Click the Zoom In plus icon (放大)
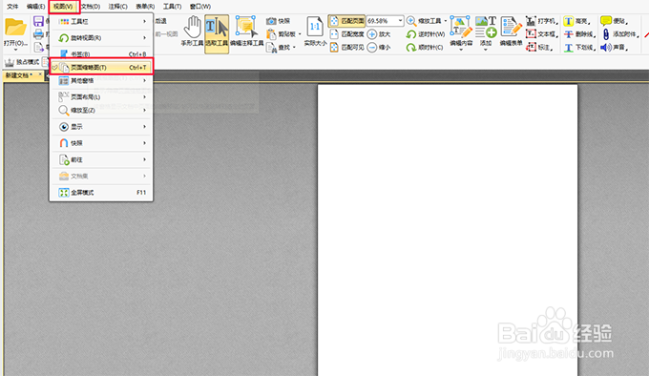 pyautogui.click(x=372, y=34)
